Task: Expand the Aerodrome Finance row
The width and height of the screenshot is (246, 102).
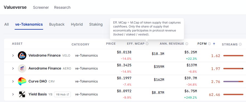Action: click(13, 68)
